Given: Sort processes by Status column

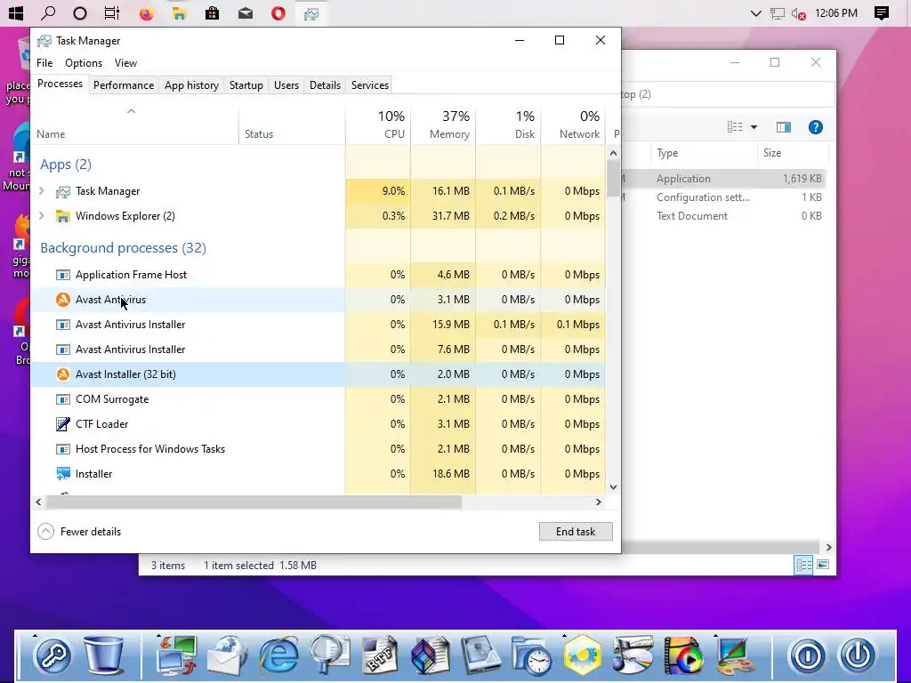Looking at the screenshot, I should [292, 125].
